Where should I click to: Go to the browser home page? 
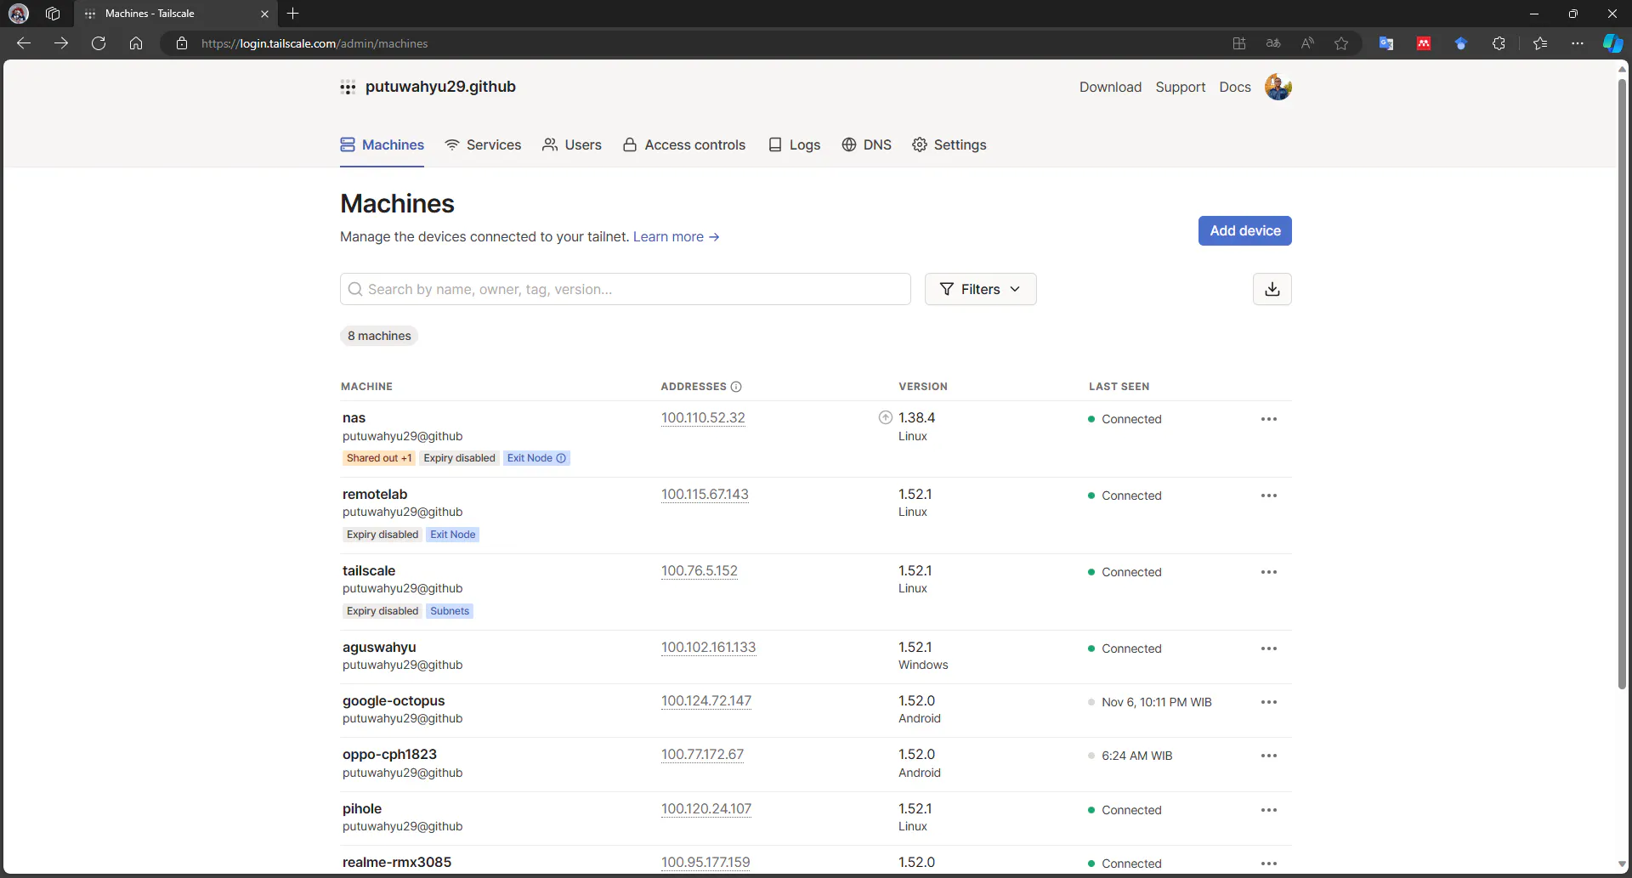point(136,43)
